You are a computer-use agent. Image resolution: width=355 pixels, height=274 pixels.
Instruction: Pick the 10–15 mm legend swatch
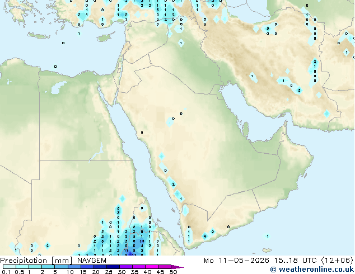click(x=74, y=267)
